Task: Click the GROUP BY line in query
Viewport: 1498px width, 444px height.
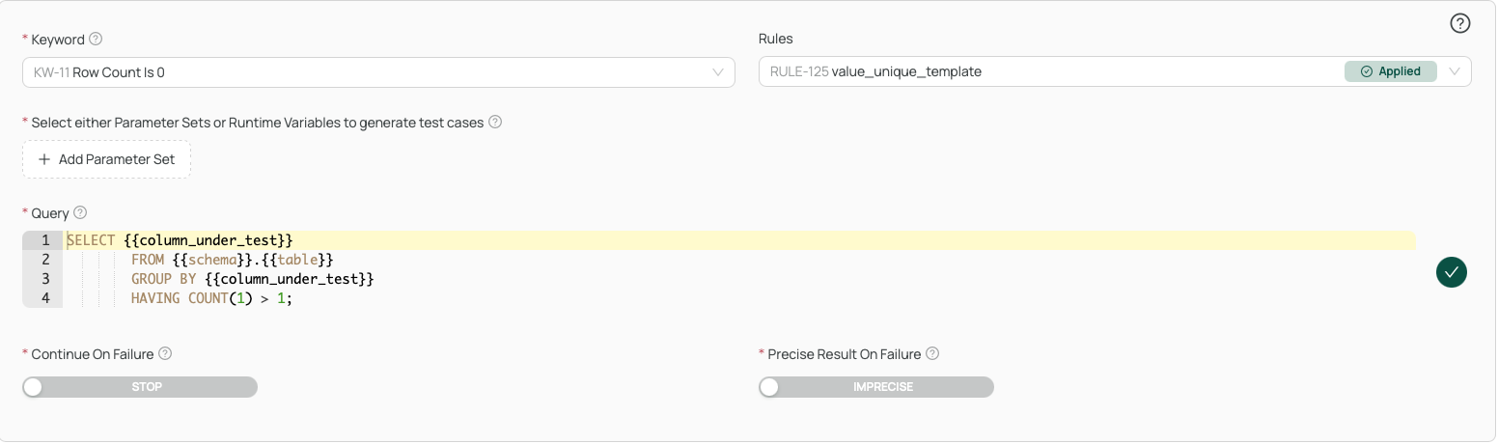Action: [252, 279]
